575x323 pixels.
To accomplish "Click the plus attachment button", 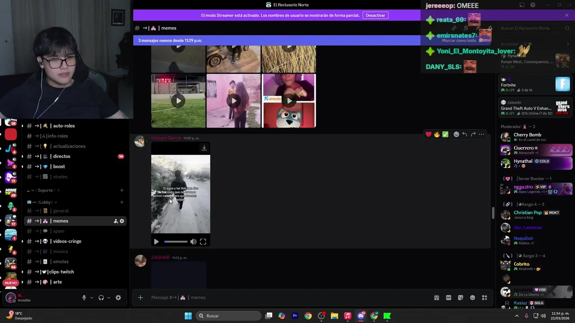I will pos(140,297).
